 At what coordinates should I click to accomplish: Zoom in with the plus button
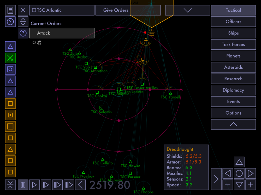click(251, 185)
